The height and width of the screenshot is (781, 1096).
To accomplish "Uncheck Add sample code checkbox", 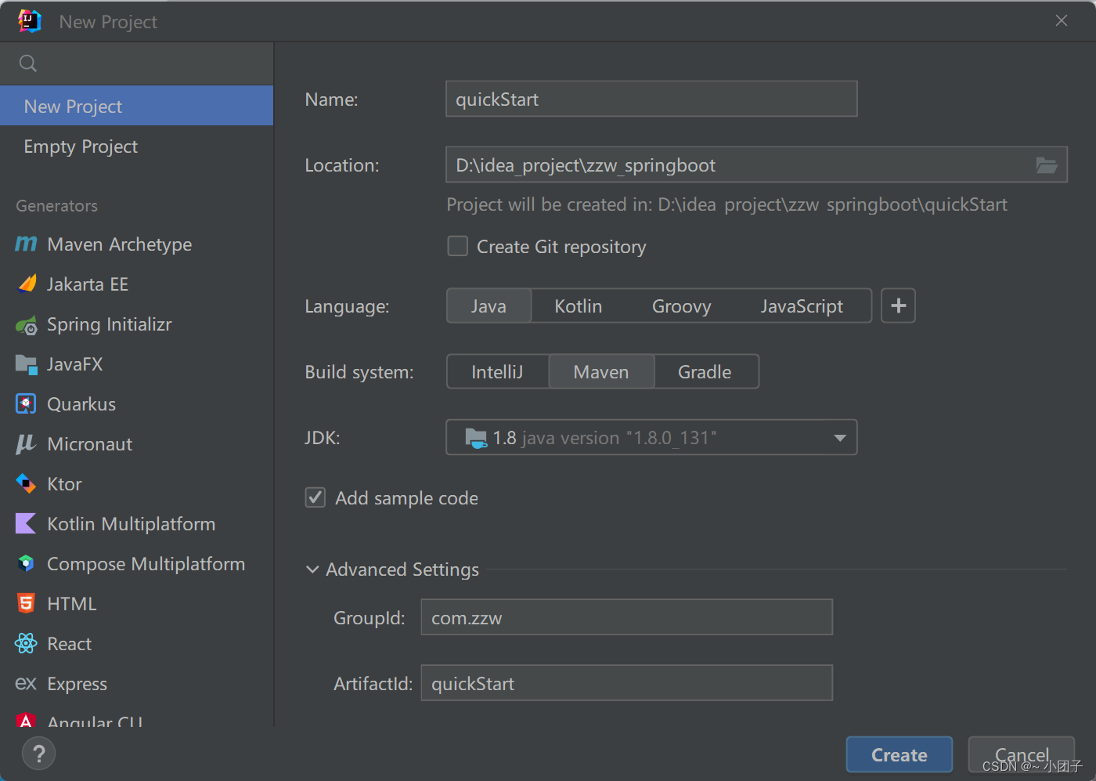I will 315,497.
